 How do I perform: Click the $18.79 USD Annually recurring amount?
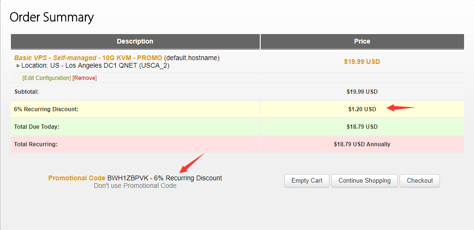click(362, 144)
